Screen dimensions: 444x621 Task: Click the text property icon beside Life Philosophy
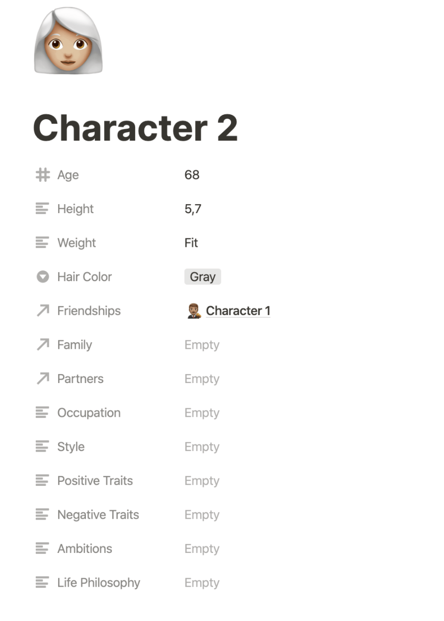[42, 582]
